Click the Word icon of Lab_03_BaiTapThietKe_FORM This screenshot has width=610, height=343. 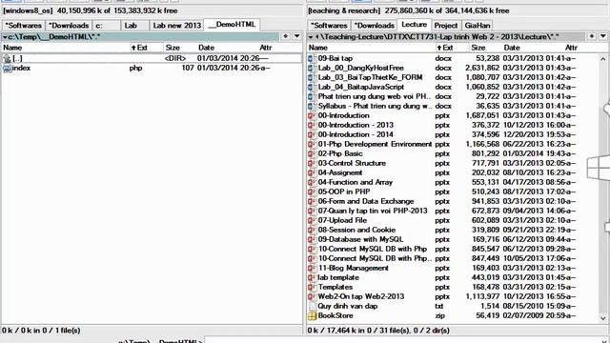click(x=311, y=77)
